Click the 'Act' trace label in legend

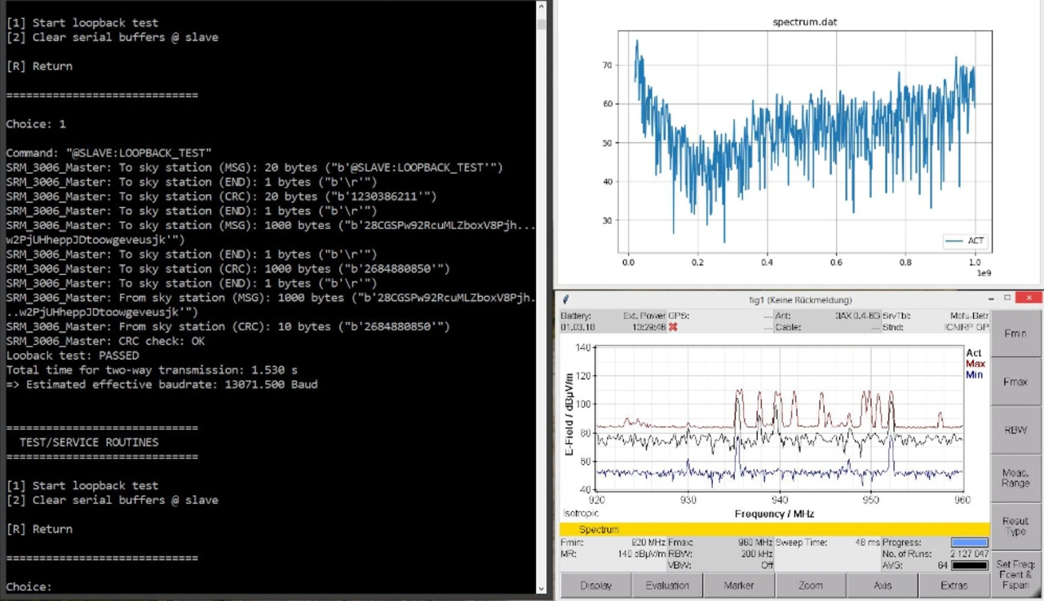(974, 353)
